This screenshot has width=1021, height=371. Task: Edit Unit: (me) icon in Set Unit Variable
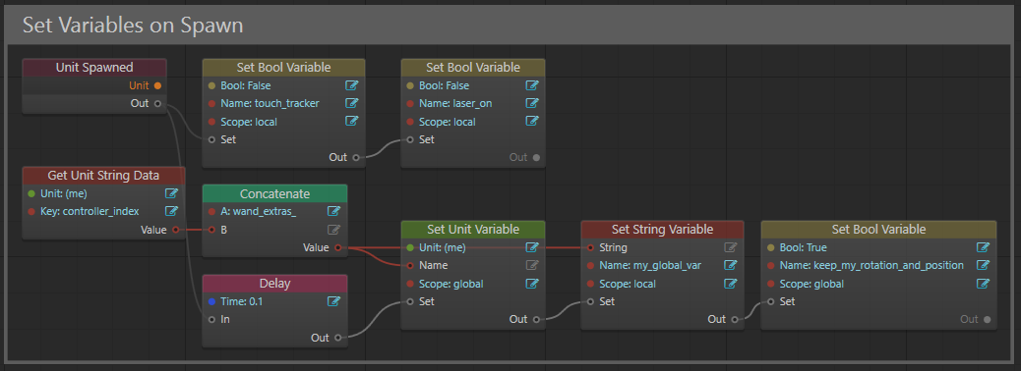532,247
